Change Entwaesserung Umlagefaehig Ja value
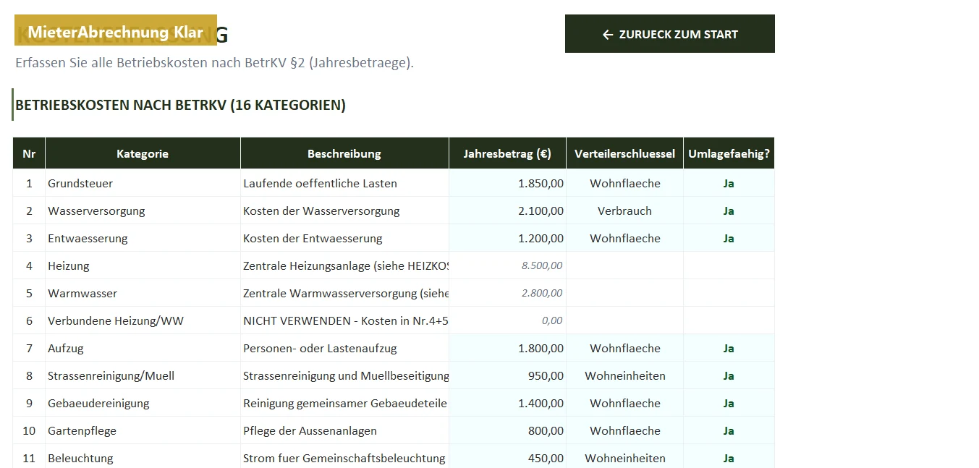The width and height of the screenshot is (979, 468). [x=729, y=238]
